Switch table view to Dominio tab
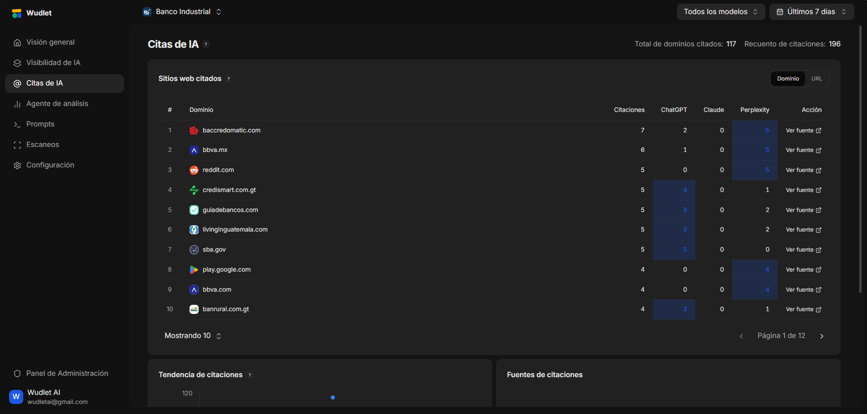Screen dimensions: 867x414 tap(788, 79)
